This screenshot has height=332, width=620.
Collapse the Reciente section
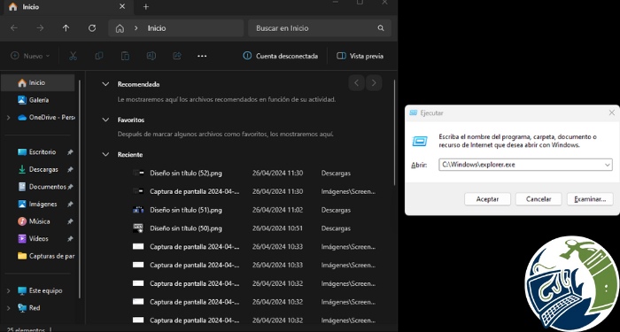(x=105, y=155)
